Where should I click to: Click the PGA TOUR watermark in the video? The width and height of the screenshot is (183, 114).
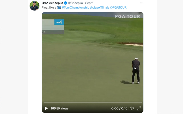click(x=128, y=16)
